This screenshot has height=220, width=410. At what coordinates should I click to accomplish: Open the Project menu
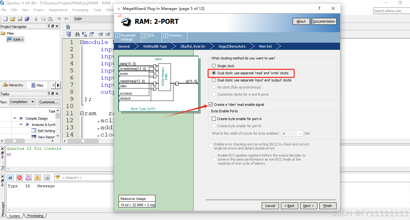coord(39,10)
